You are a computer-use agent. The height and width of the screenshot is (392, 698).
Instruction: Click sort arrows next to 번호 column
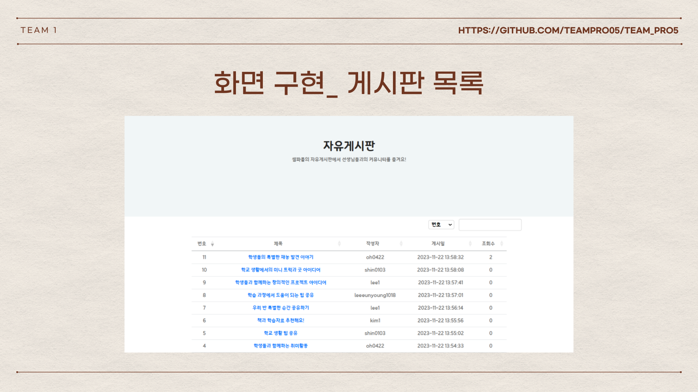[x=212, y=244]
